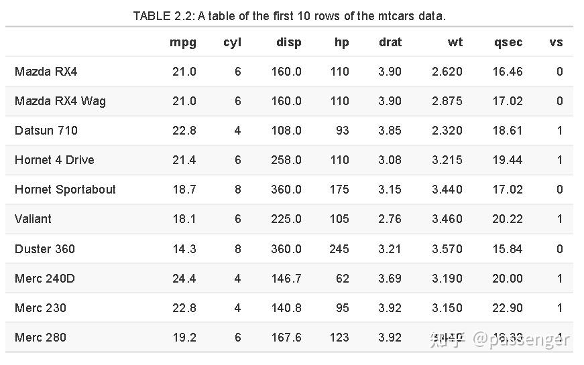Select the drat column header

tap(390, 42)
